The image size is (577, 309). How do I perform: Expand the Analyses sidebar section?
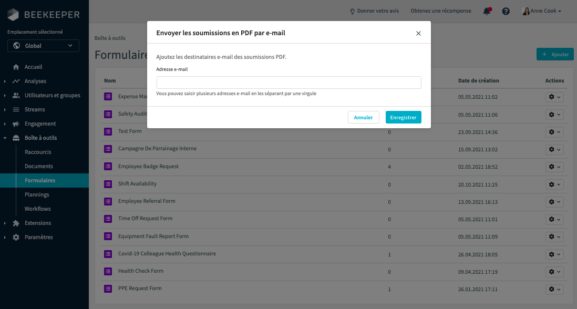click(x=5, y=81)
